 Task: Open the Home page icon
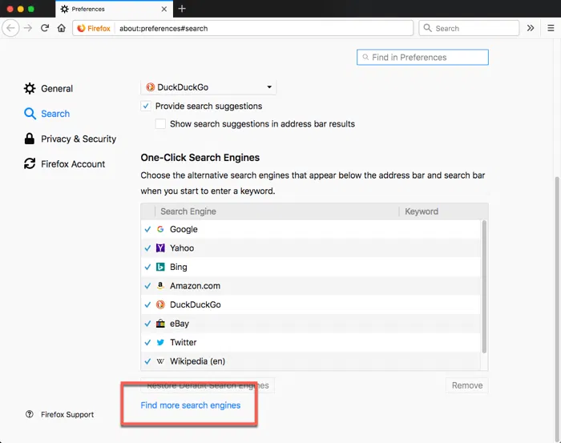pos(62,28)
